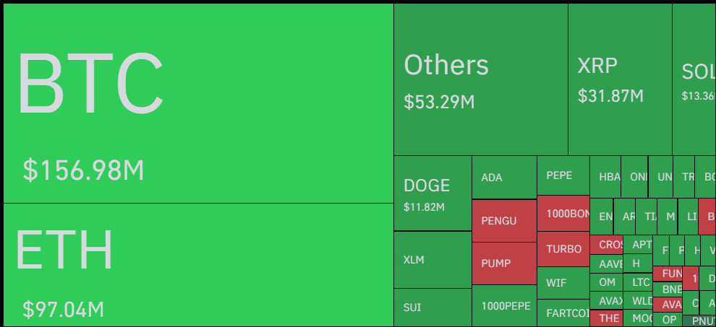
Task: Select the red TURBO tile
Action: click(563, 249)
